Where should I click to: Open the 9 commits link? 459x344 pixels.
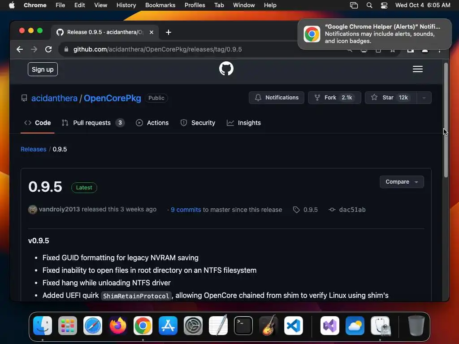tap(186, 210)
